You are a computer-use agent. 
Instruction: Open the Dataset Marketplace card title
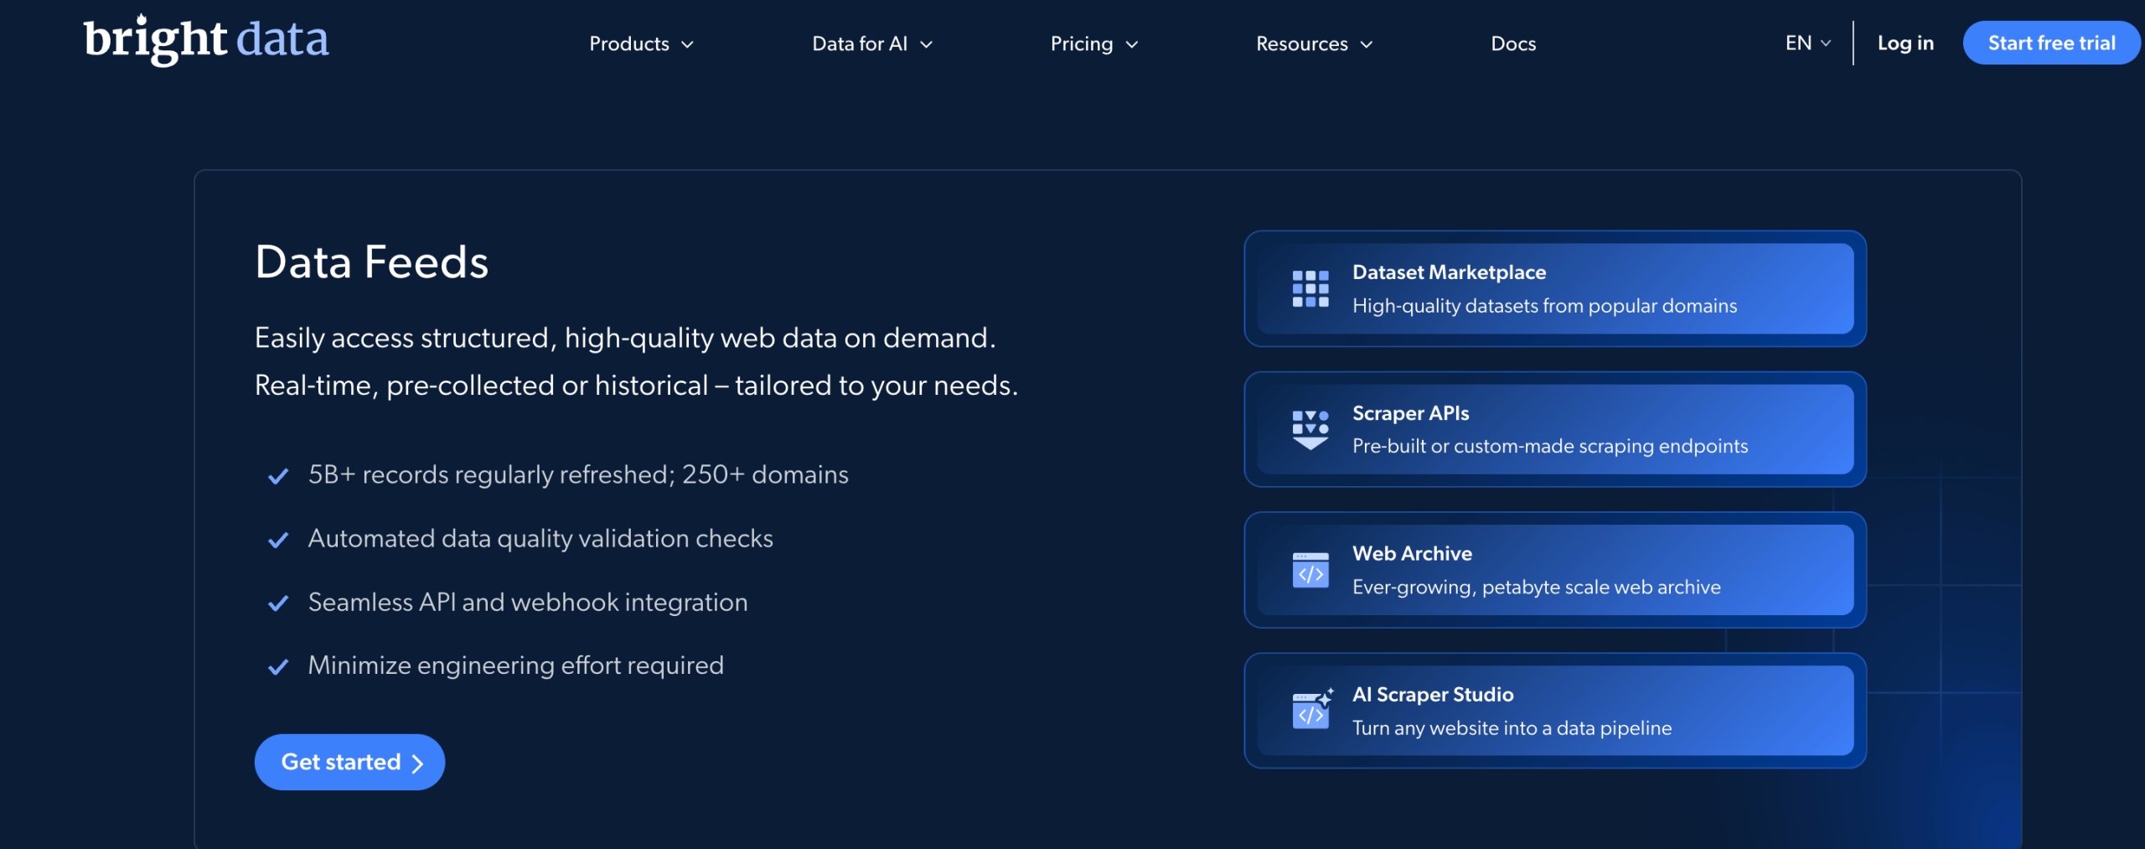(1449, 272)
